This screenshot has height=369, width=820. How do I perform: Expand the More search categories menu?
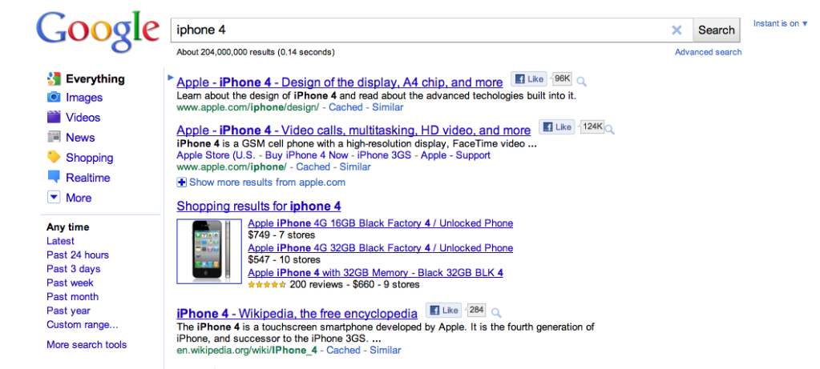coord(54,198)
